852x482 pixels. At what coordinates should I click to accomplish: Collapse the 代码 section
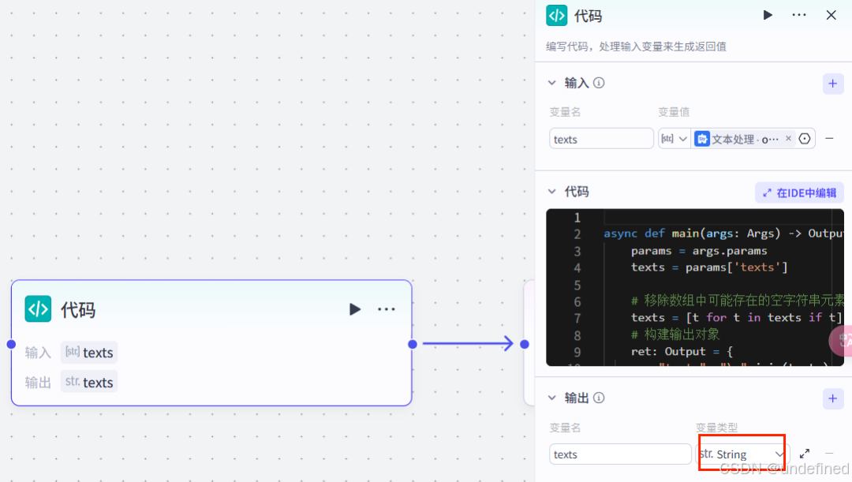[552, 192]
